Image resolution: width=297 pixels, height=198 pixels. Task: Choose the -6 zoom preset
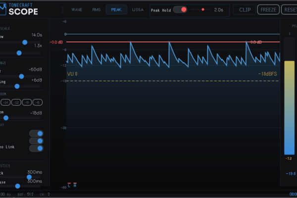[x=38, y=102]
